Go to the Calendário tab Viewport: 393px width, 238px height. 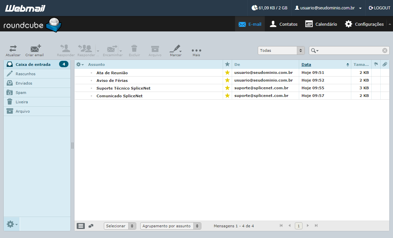321,24
